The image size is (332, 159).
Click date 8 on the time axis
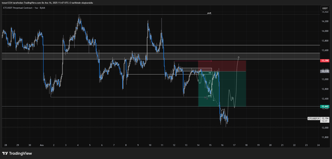tap(126, 145)
